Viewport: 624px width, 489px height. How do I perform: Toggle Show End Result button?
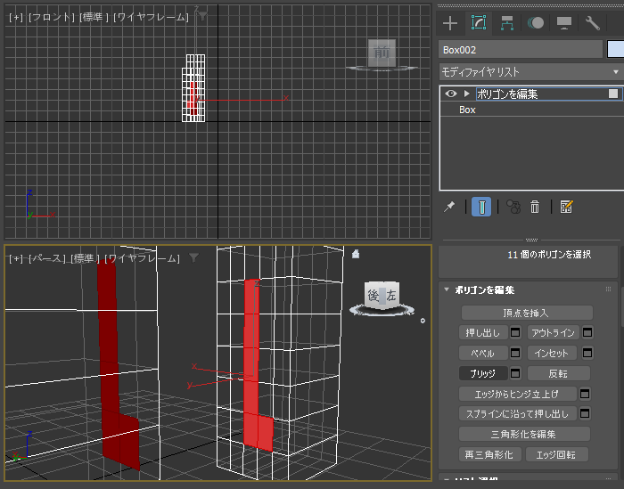[481, 207]
